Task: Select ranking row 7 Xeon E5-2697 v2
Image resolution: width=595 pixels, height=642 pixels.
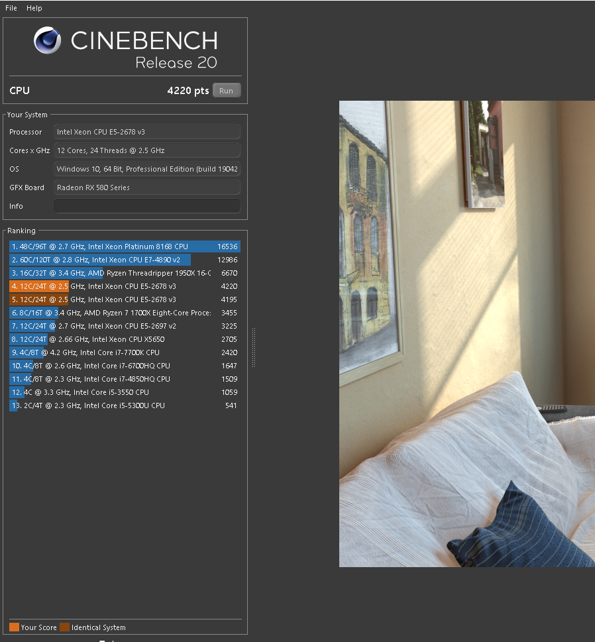Action: [x=125, y=326]
